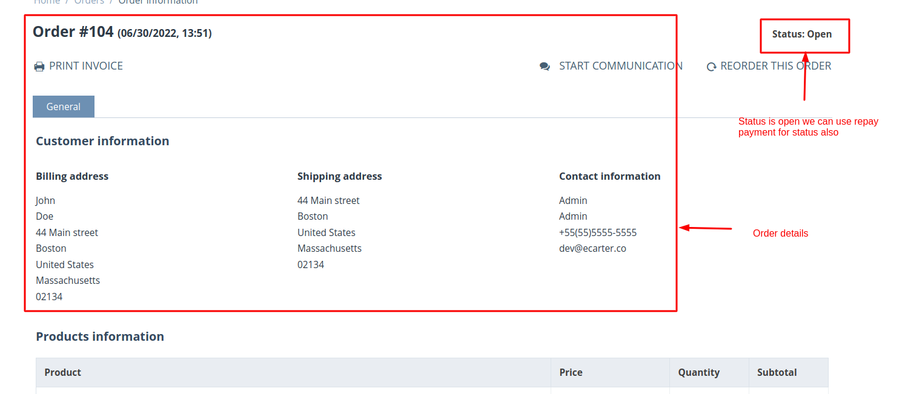Click the Status: Open label

click(801, 34)
